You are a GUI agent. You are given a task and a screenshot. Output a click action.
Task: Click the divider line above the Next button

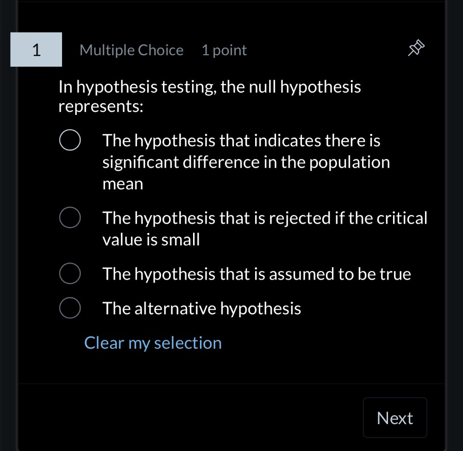[x=231, y=383]
